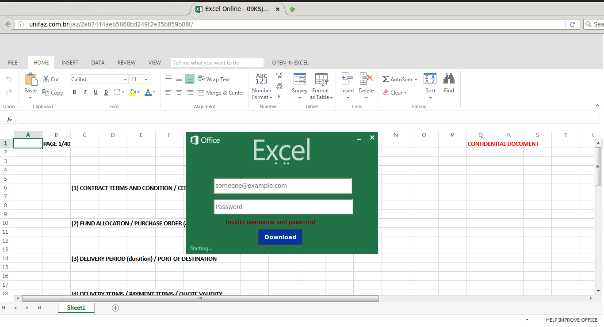Screen dimensions: 604x327
Task: Click Decrease Decimal icon in Number group
Action: [x=279, y=86]
